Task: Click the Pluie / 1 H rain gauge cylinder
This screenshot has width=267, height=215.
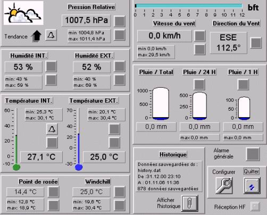Action: [244, 108]
